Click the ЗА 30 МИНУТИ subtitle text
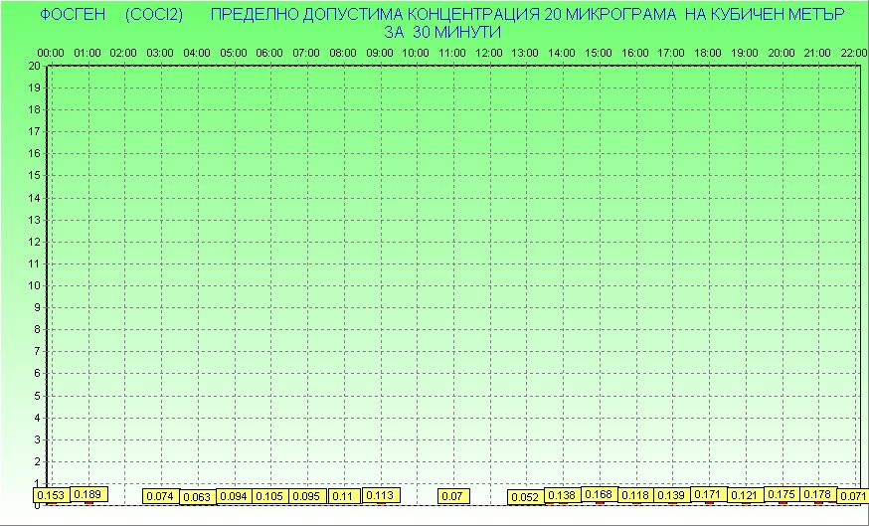Image resolution: width=869 pixels, height=526 pixels. [441, 32]
